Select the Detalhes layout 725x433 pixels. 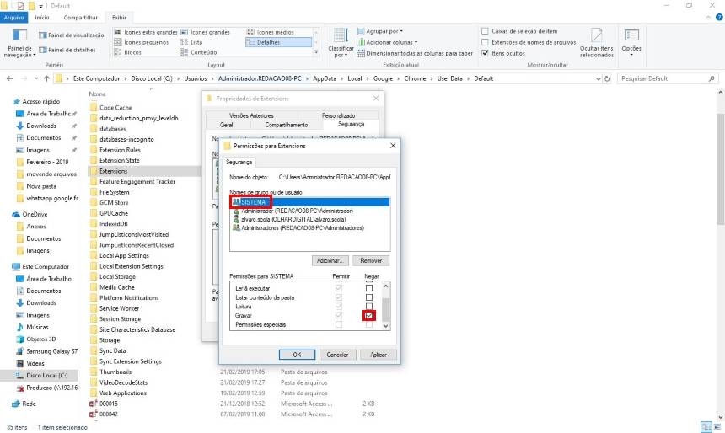pyautogui.click(x=279, y=42)
